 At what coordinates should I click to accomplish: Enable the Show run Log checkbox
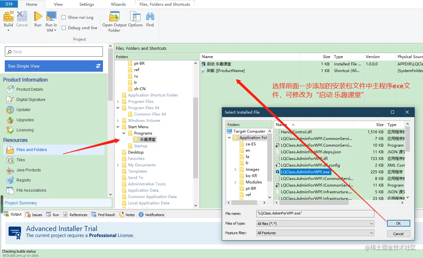pyautogui.click(x=64, y=17)
